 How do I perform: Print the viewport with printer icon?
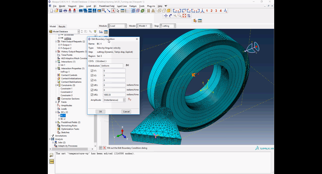pos(65,11)
